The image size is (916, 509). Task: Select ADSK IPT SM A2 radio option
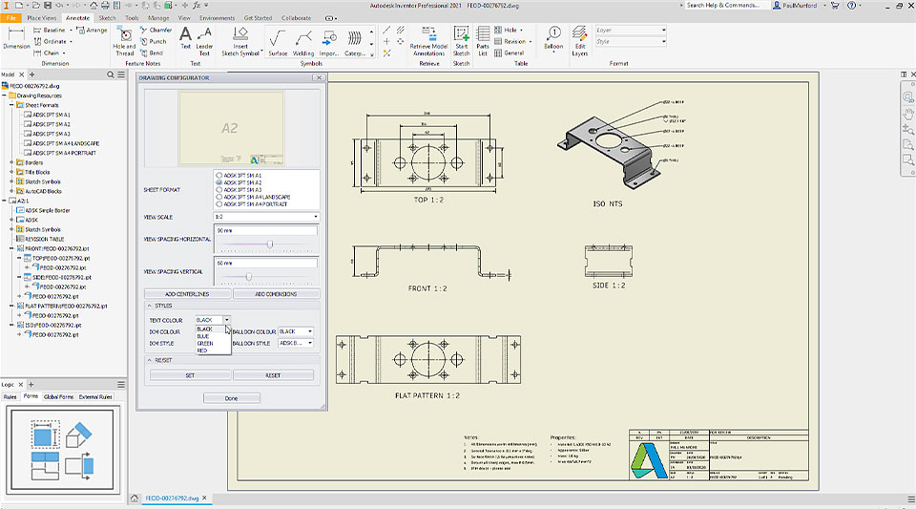219,182
